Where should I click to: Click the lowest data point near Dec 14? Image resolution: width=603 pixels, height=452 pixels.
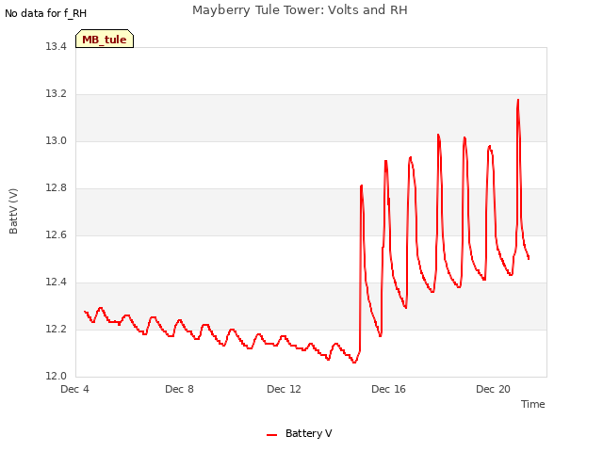[354, 362]
